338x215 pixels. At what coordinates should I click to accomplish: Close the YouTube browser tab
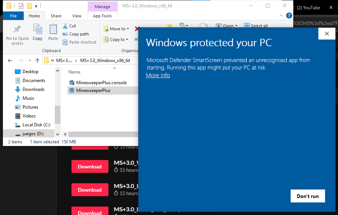coord(331,7)
